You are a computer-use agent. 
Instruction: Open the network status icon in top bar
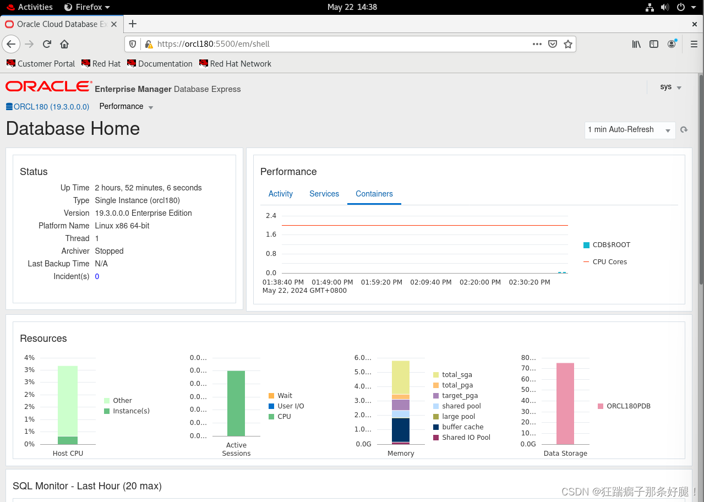[649, 7]
